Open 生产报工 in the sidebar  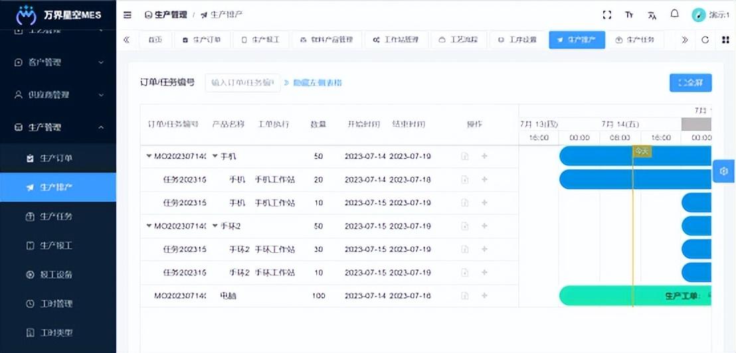[58, 246]
